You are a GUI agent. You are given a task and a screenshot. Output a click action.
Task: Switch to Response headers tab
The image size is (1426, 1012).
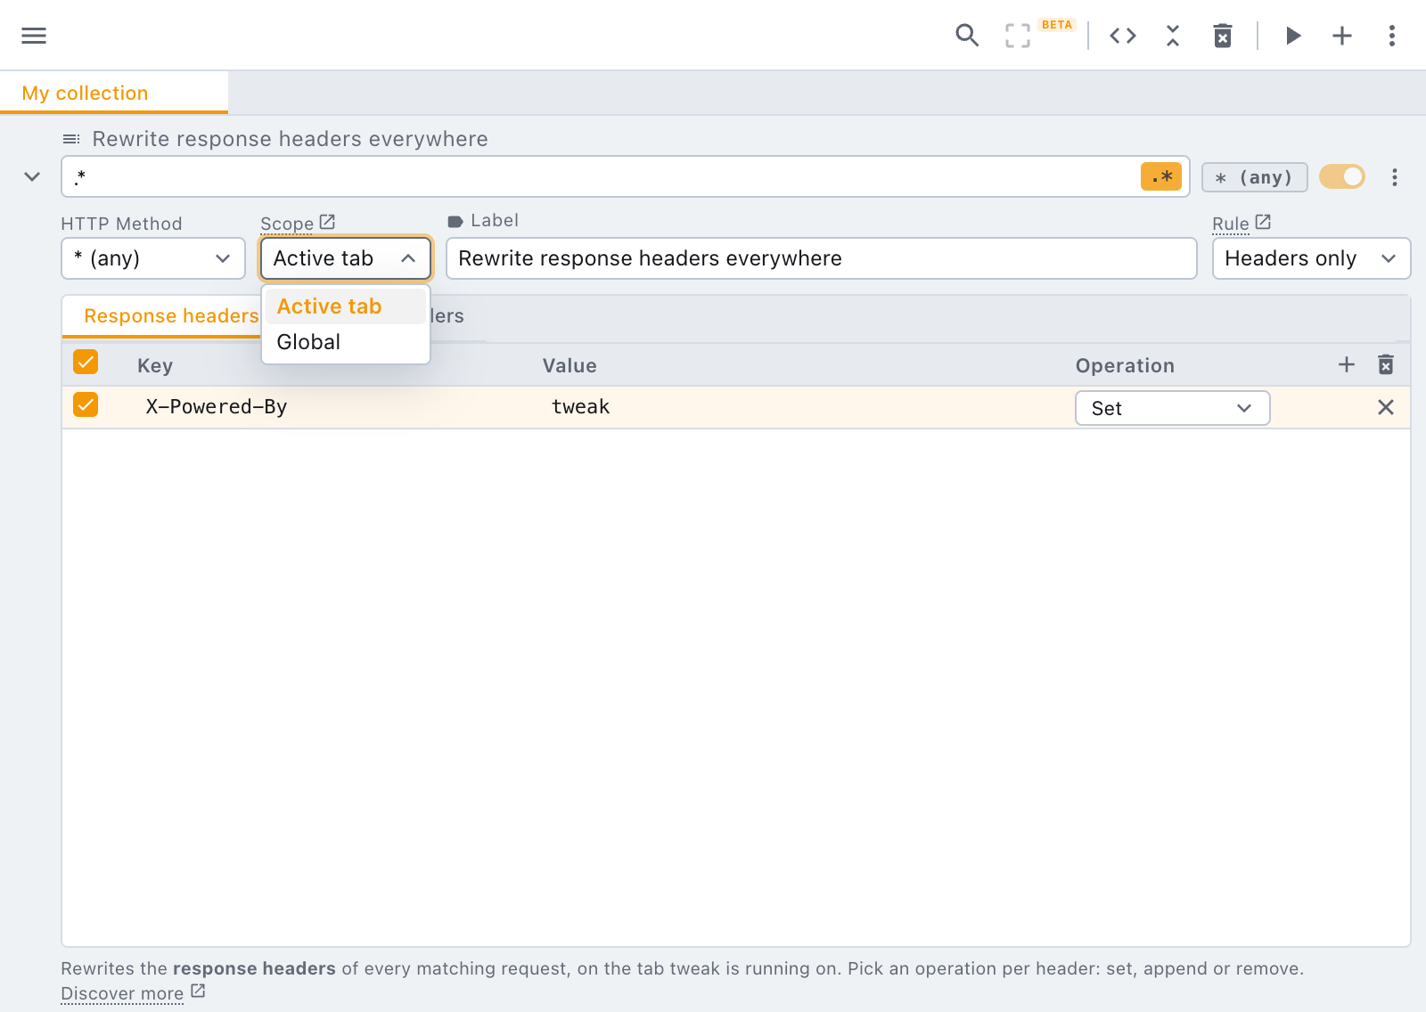[171, 316]
